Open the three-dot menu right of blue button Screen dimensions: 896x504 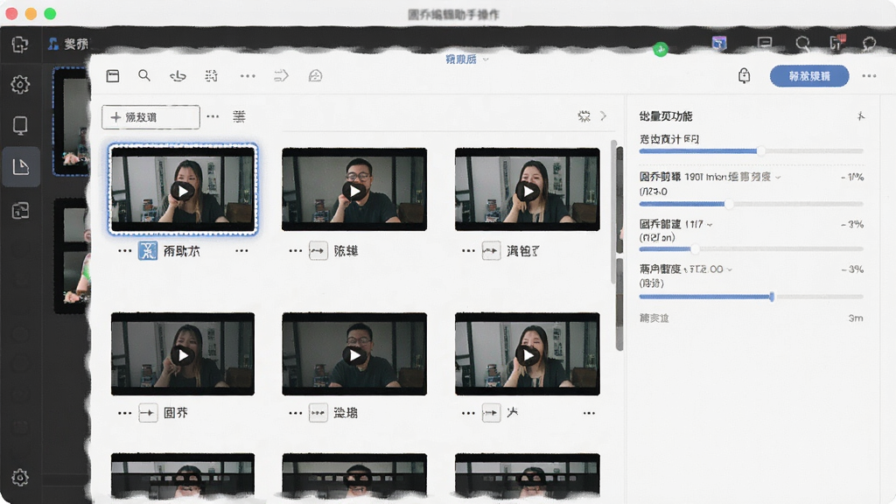click(x=869, y=76)
